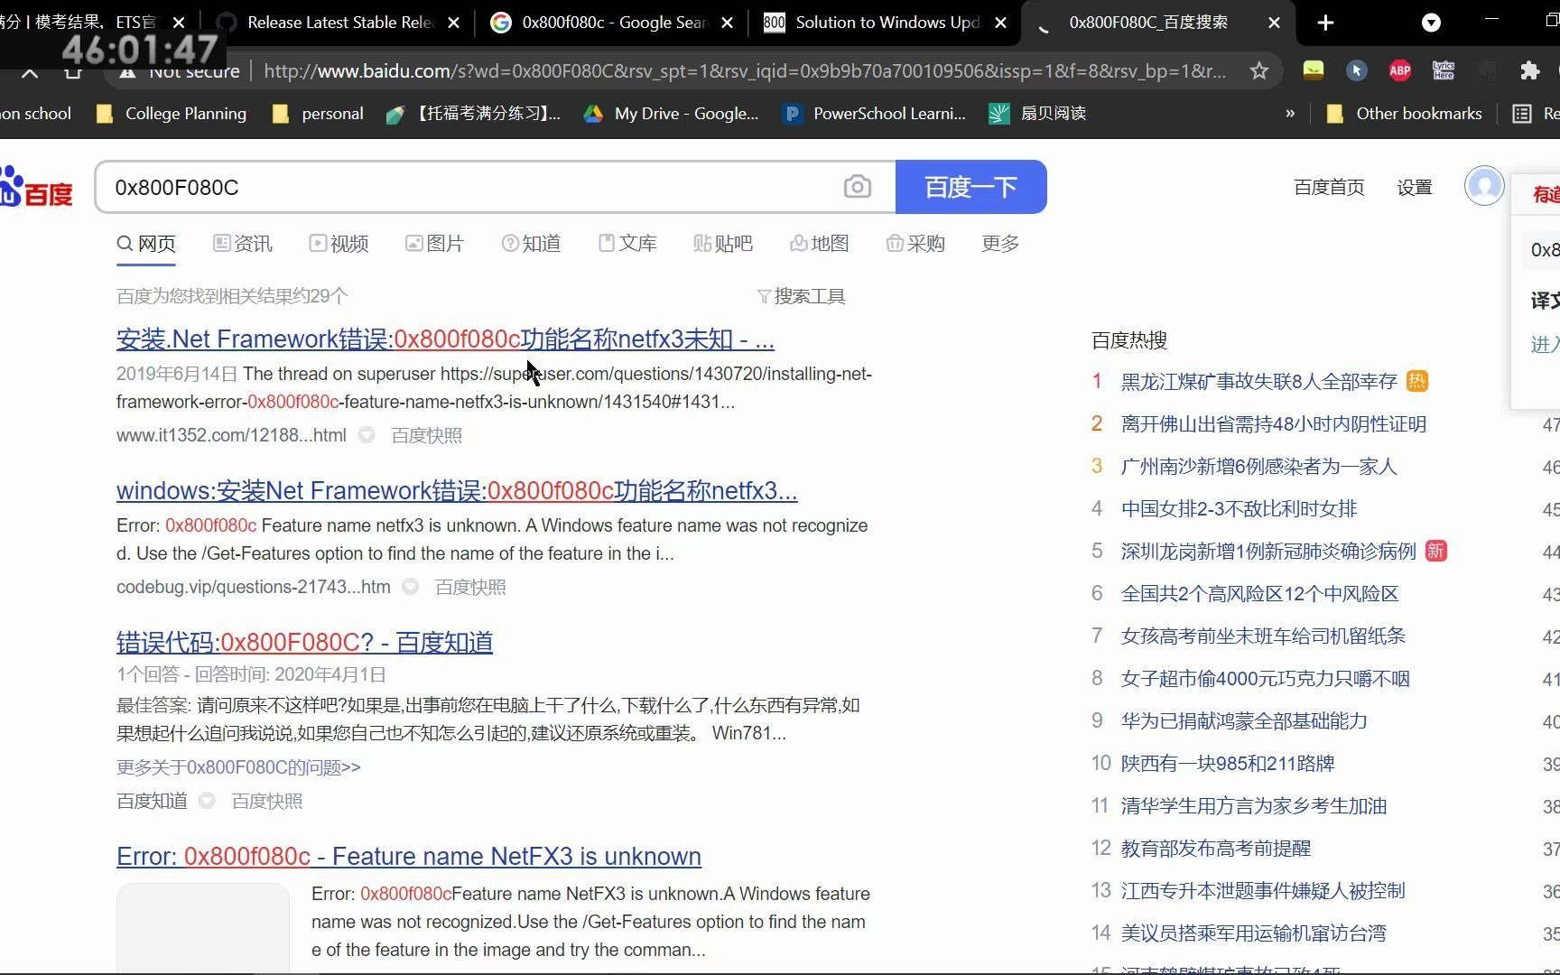Screen dimensions: 1560x975
Task: Select the 采购 search tab
Action: 915,243
